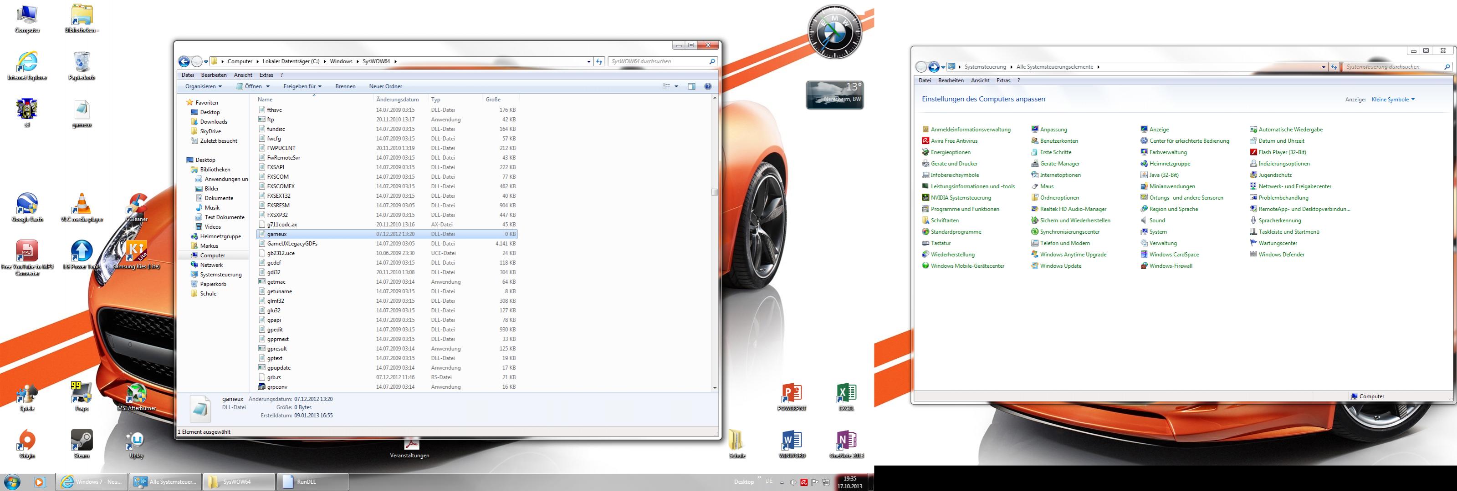Open Explorer help via blue question icon
This screenshot has height=491, width=1457.
[708, 86]
